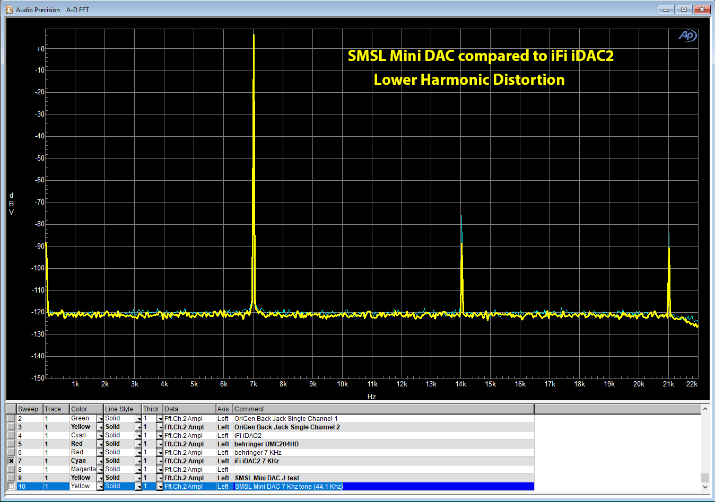Open the Thick dropdown for sweep 7
Image resolution: width=715 pixels, height=502 pixels.
coord(160,461)
